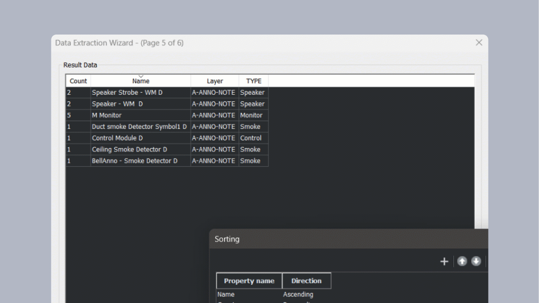The height and width of the screenshot is (303, 539).
Task: Select the Speaker Strobe - WM D cell
Action: pos(141,93)
